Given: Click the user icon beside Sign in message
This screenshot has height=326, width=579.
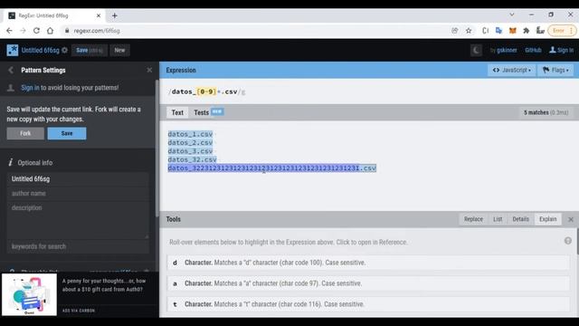Looking at the screenshot, I should 11,88.
